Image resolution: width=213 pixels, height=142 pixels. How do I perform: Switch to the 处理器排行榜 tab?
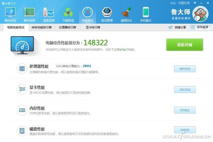[x=67, y=27]
